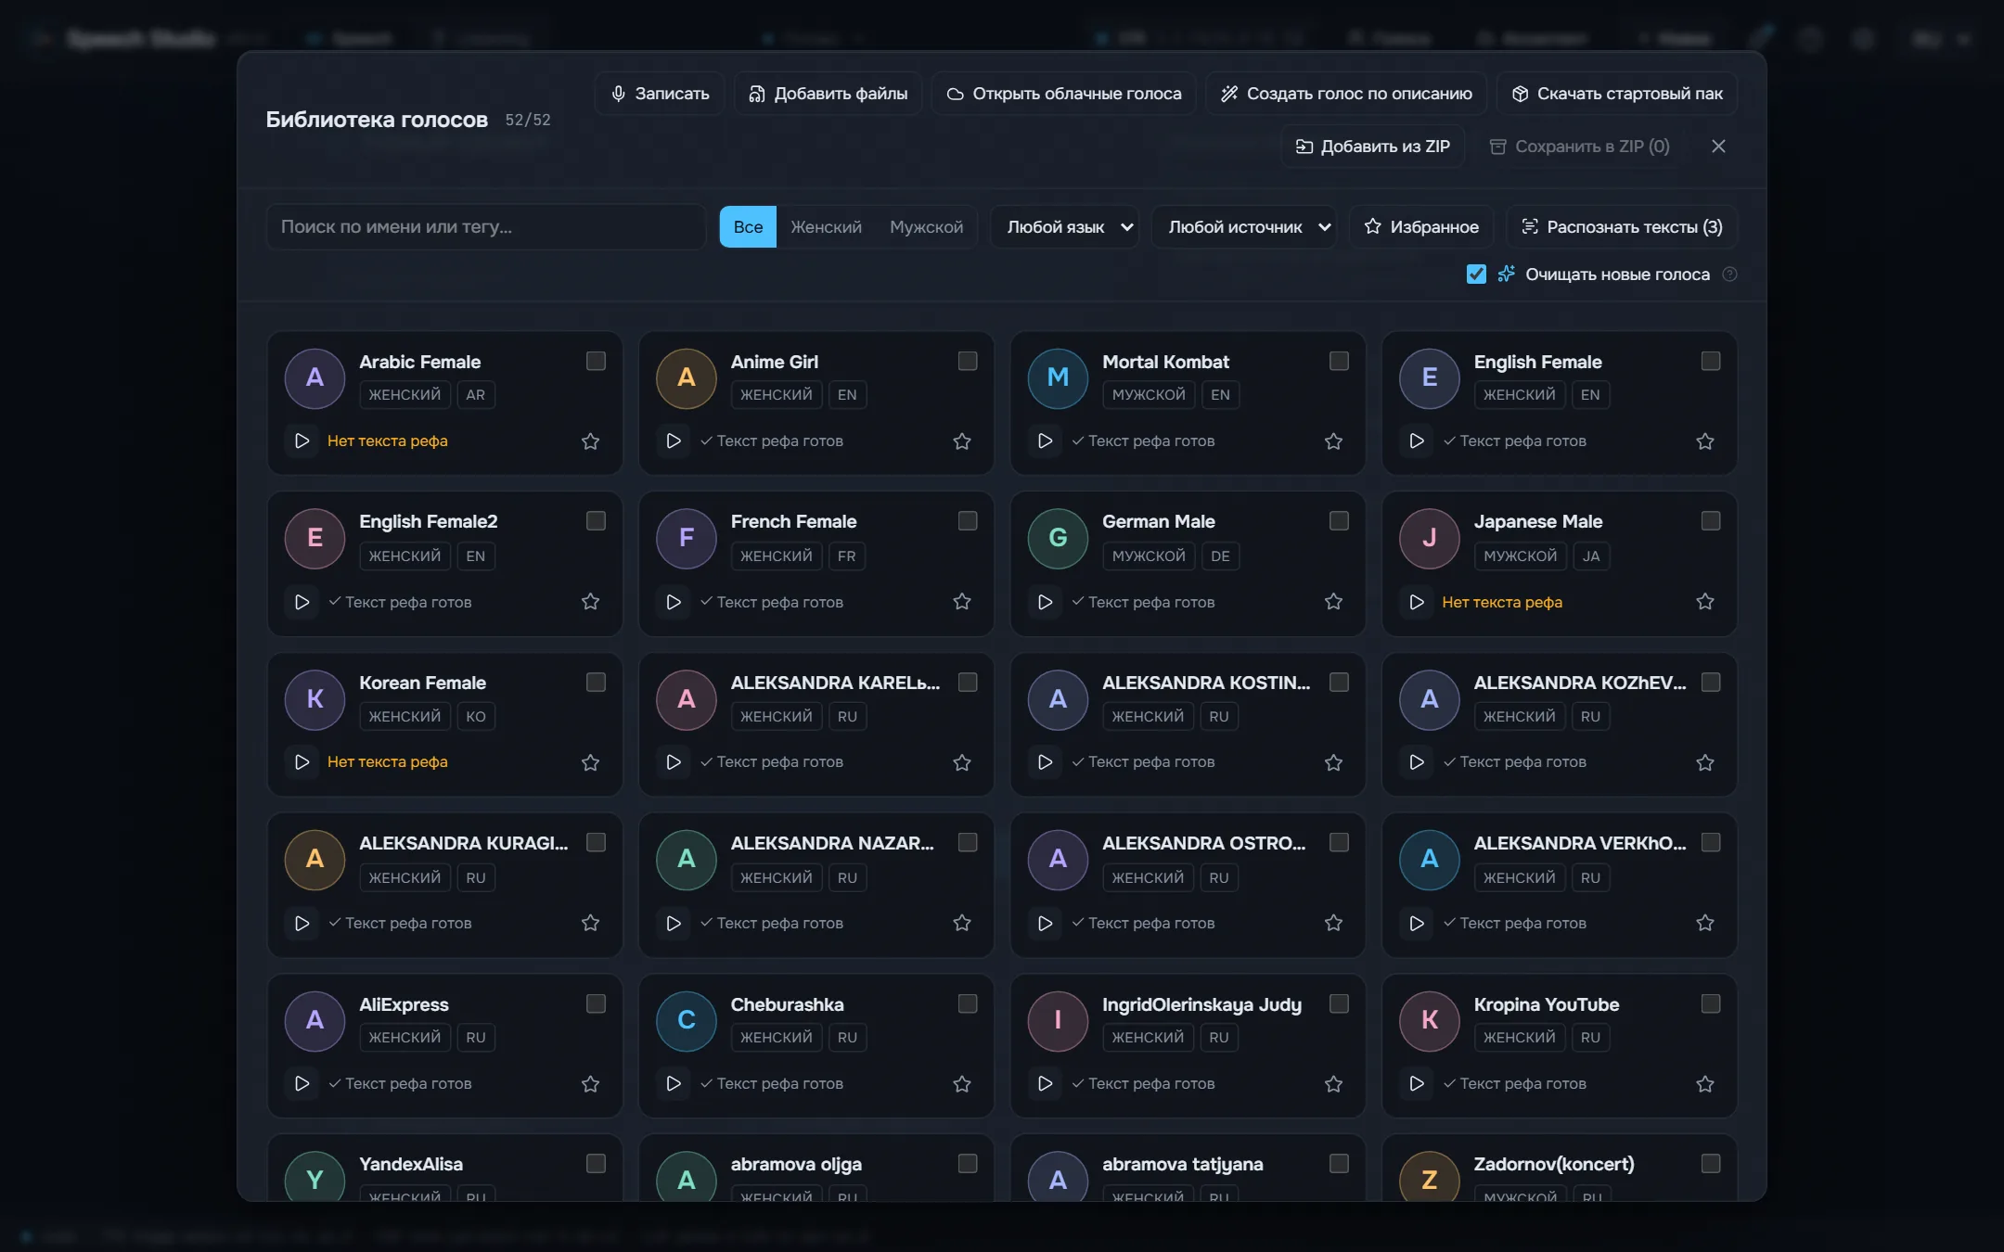
Task: Open cloud voices via Открыть облачные голоса
Action: point(1064,94)
